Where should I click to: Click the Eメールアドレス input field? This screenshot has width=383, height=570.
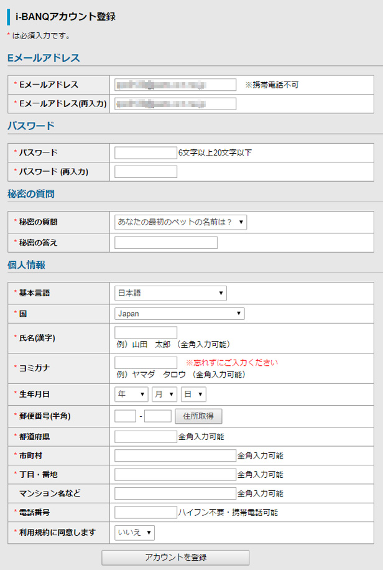pyautogui.click(x=174, y=85)
